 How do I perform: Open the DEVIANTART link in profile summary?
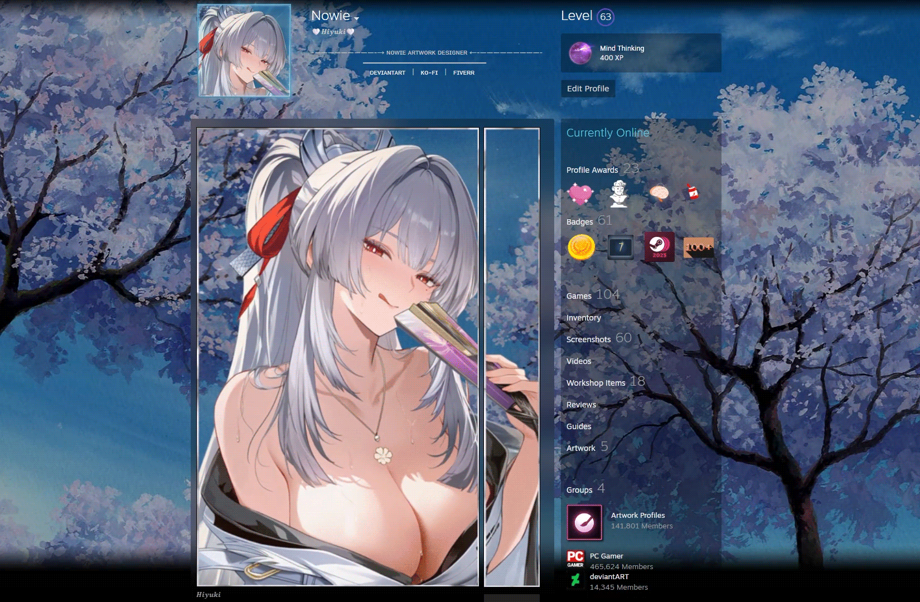click(388, 73)
